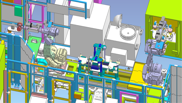Select the gray panel at the top center
The height and width of the screenshot is (103, 182).
(x=58, y=9)
